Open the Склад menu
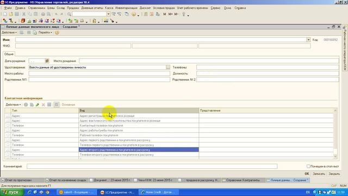The image size is (348, 196). click(x=60, y=8)
